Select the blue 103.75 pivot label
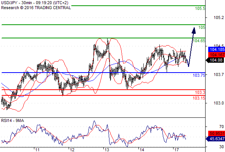Screen dimensions: 225x152 199,75
